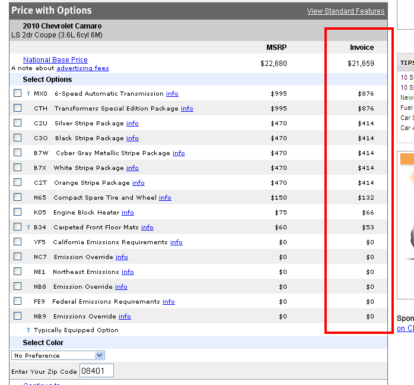Select the Engine Block Heater checkbox

pyautogui.click(x=18, y=212)
